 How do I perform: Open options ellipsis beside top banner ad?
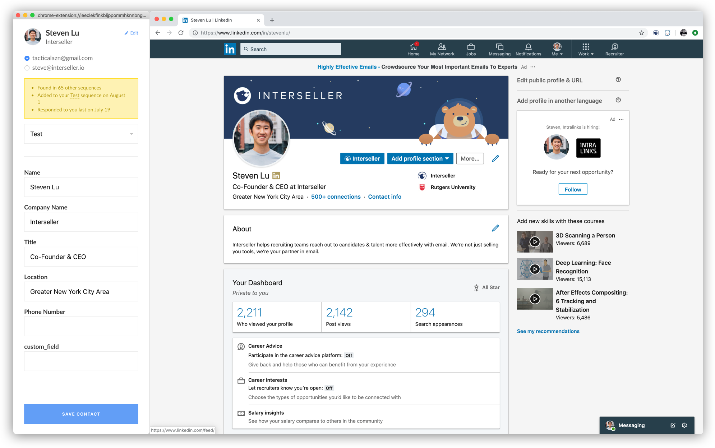click(x=532, y=67)
